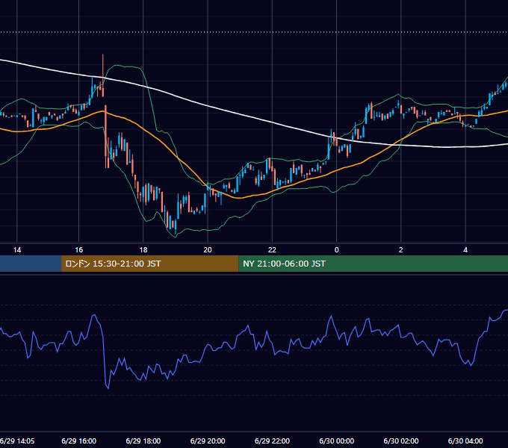Click the '2' hour axis label
The image size is (508, 448).
pyautogui.click(x=400, y=250)
